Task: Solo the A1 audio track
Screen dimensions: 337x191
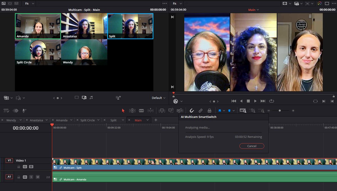Action: [31, 177]
